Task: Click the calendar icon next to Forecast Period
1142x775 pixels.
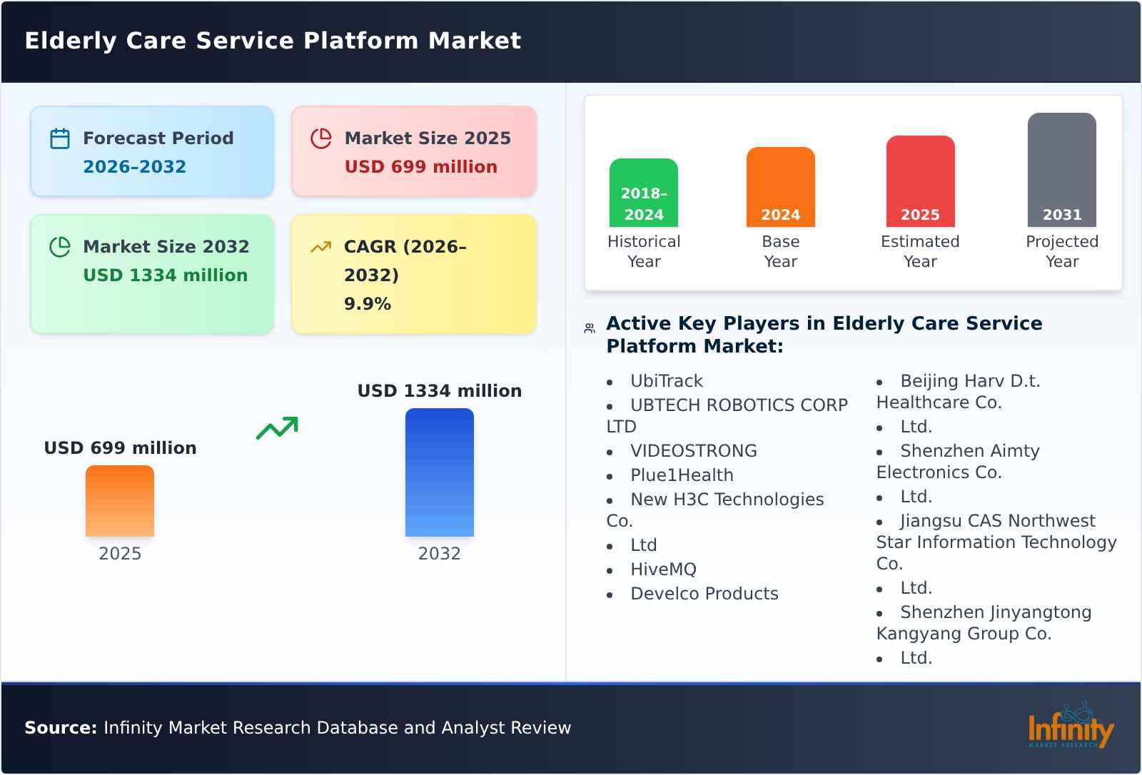Action: click(60, 138)
